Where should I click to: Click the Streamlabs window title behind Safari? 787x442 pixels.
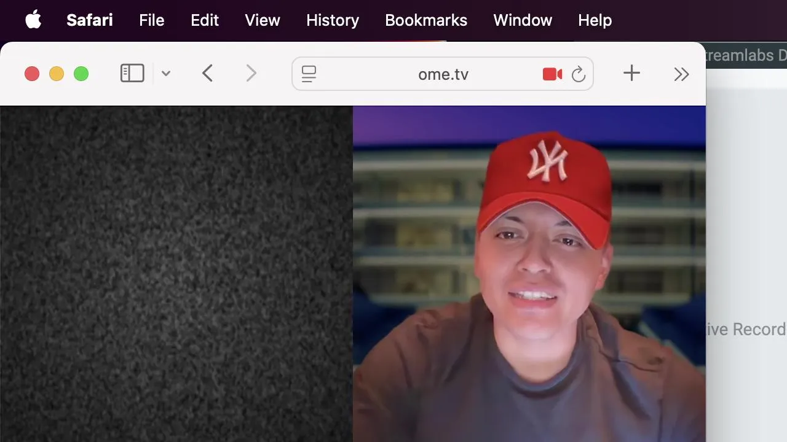pyautogui.click(x=746, y=55)
